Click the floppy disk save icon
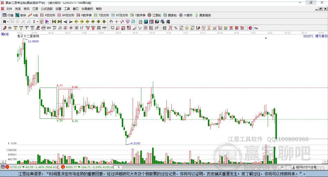Viewport: 328px width, 177px height. (157, 22)
